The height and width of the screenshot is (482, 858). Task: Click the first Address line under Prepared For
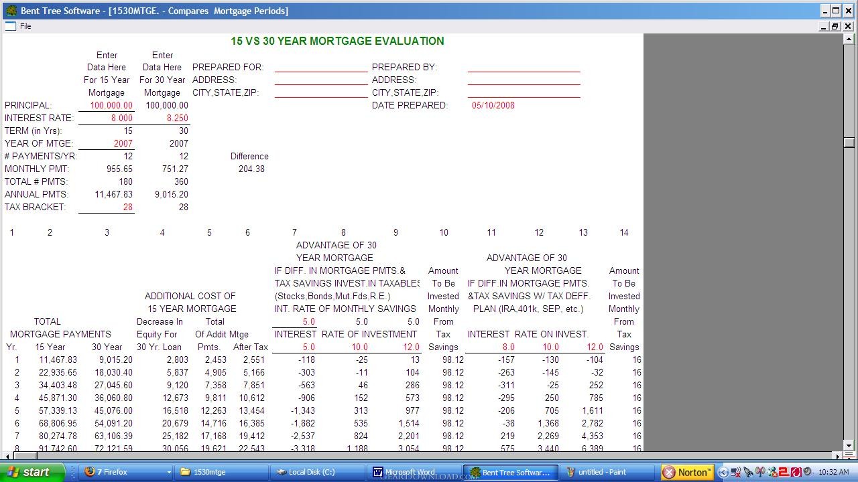pos(321,80)
